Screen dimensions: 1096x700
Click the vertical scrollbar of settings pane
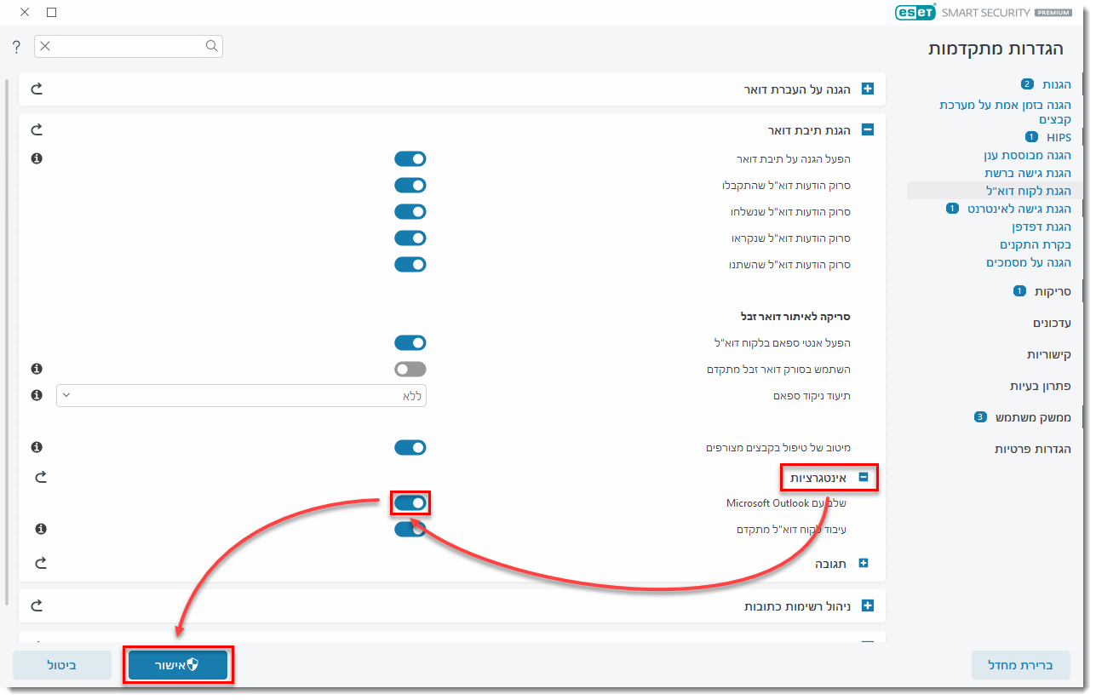point(7,341)
